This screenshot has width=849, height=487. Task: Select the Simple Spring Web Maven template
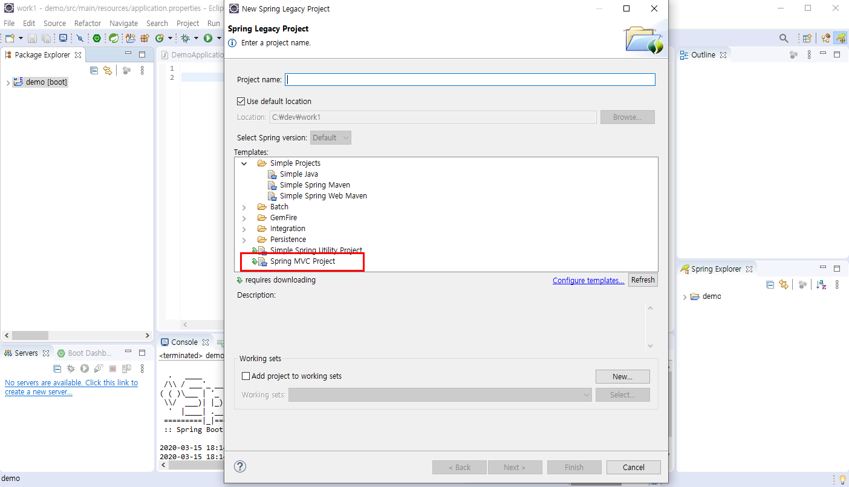point(324,196)
